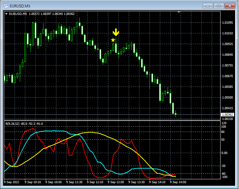Click the 9 Sep 14:50 time label
Image resolution: width=239 pixels, height=189 pixels.
178,182
